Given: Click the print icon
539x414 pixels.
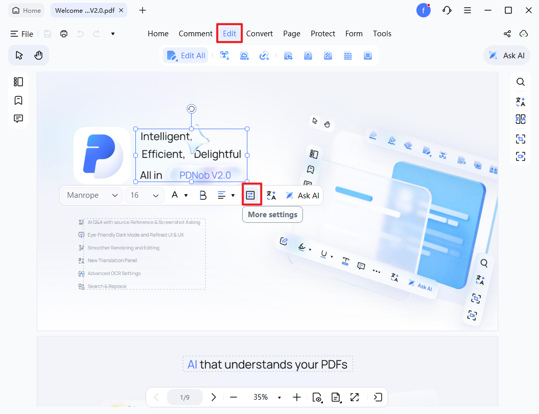Looking at the screenshot, I should [63, 34].
